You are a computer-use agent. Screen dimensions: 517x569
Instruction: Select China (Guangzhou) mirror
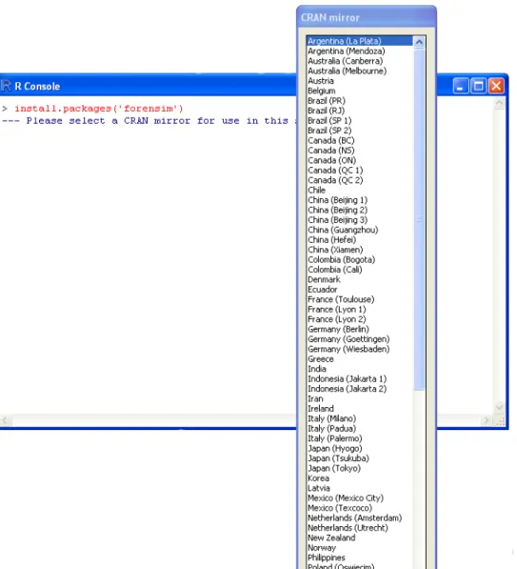[x=360, y=230]
